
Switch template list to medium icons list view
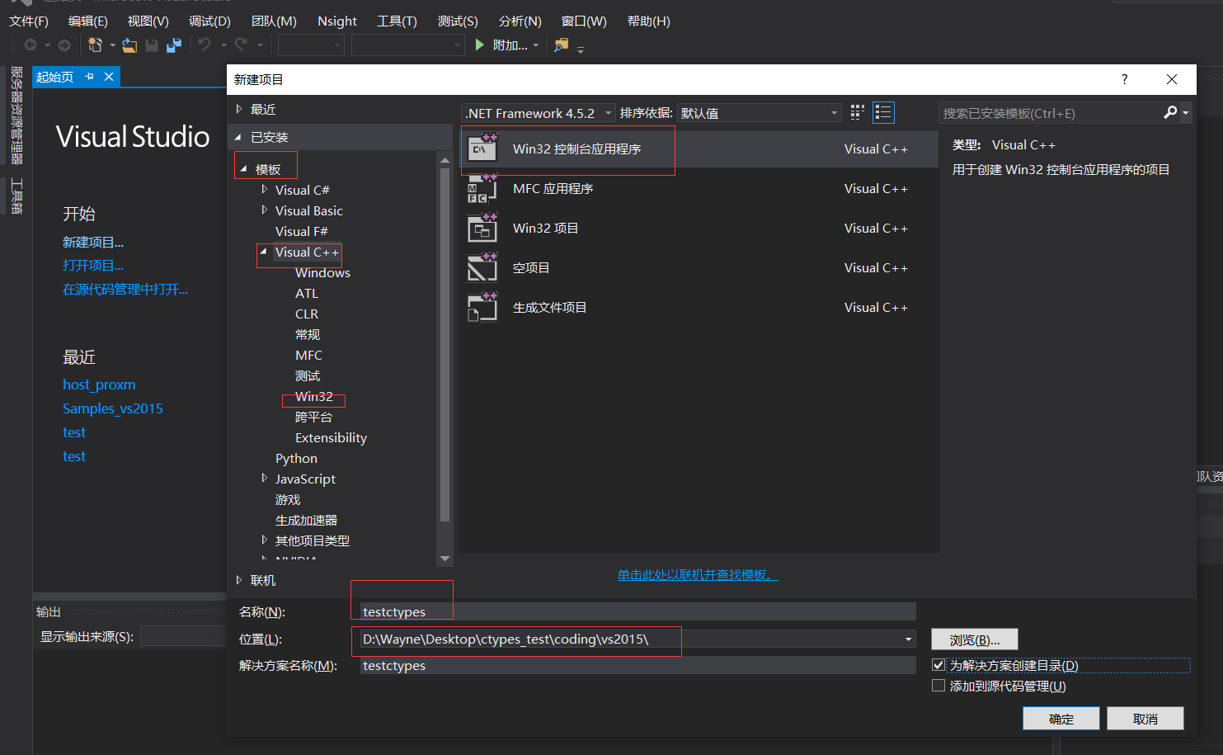tap(883, 112)
